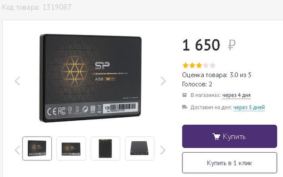Select the second SSD thumbnail
Screen dimensions: 283x177
[x=71, y=148]
